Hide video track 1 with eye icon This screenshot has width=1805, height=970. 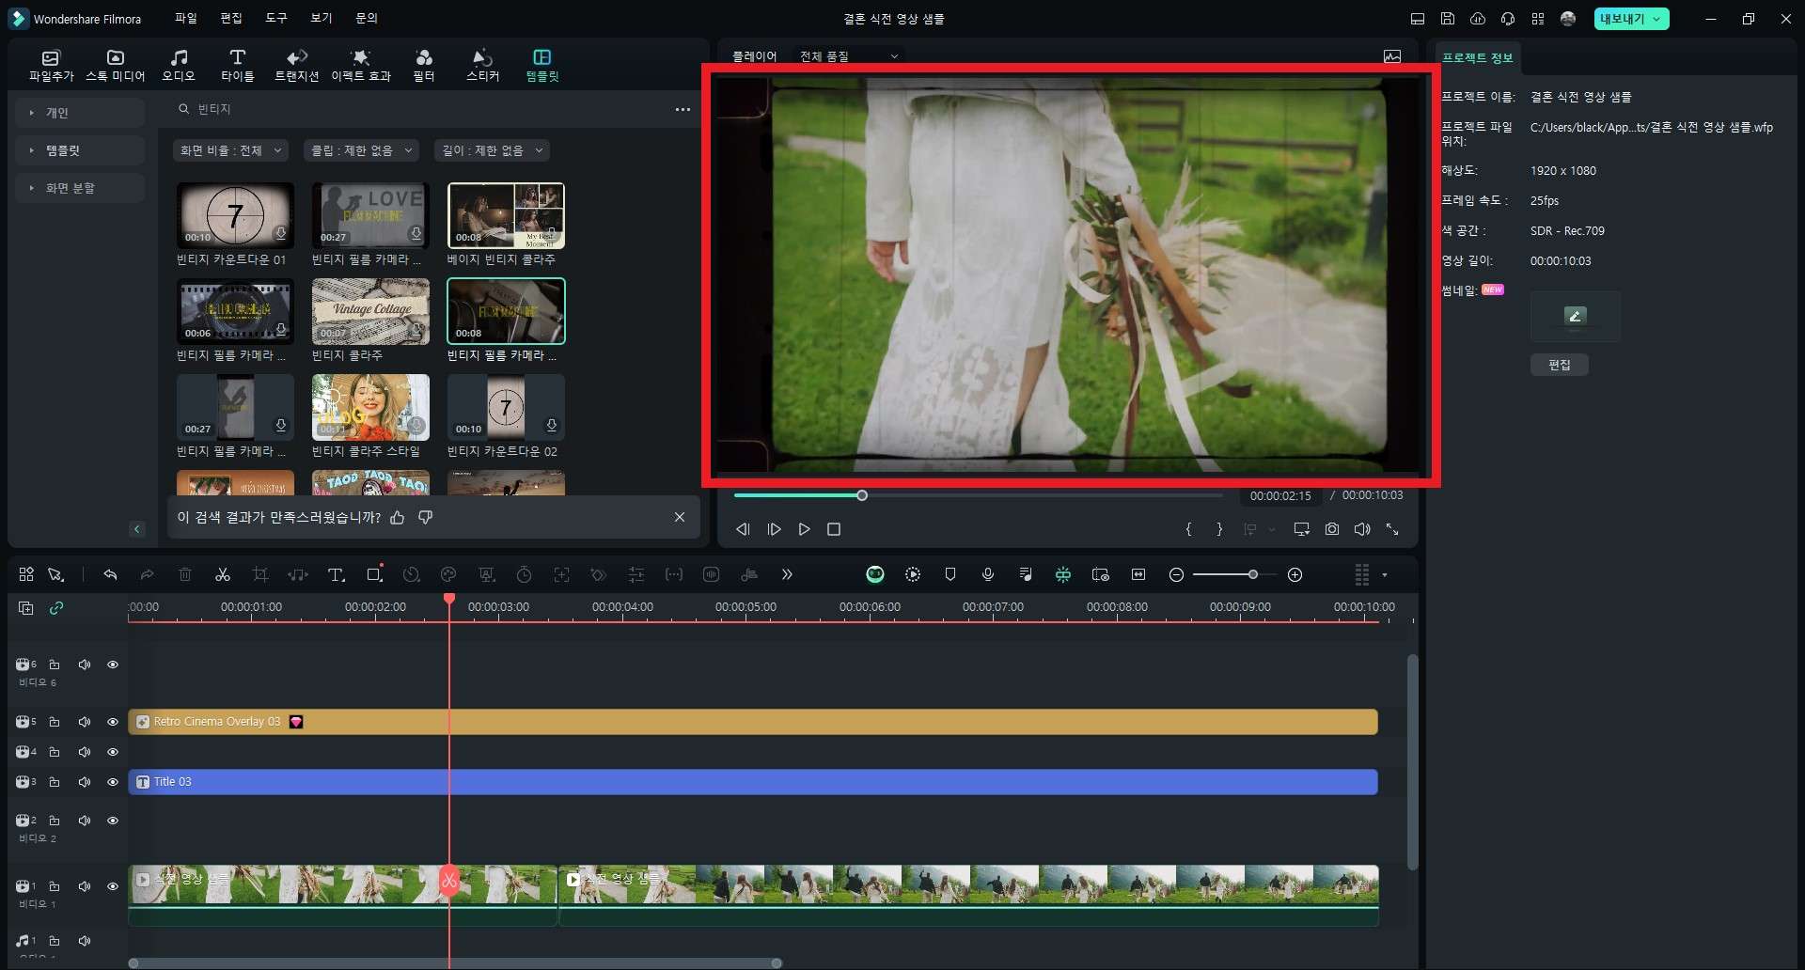tap(113, 886)
